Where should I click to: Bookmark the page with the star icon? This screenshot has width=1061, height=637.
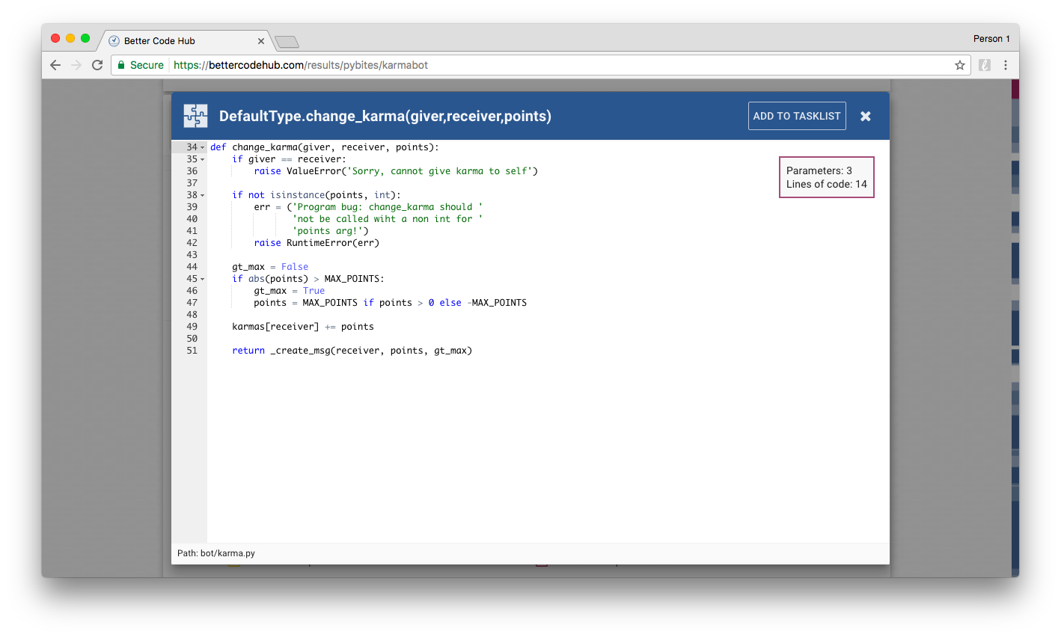pos(959,65)
